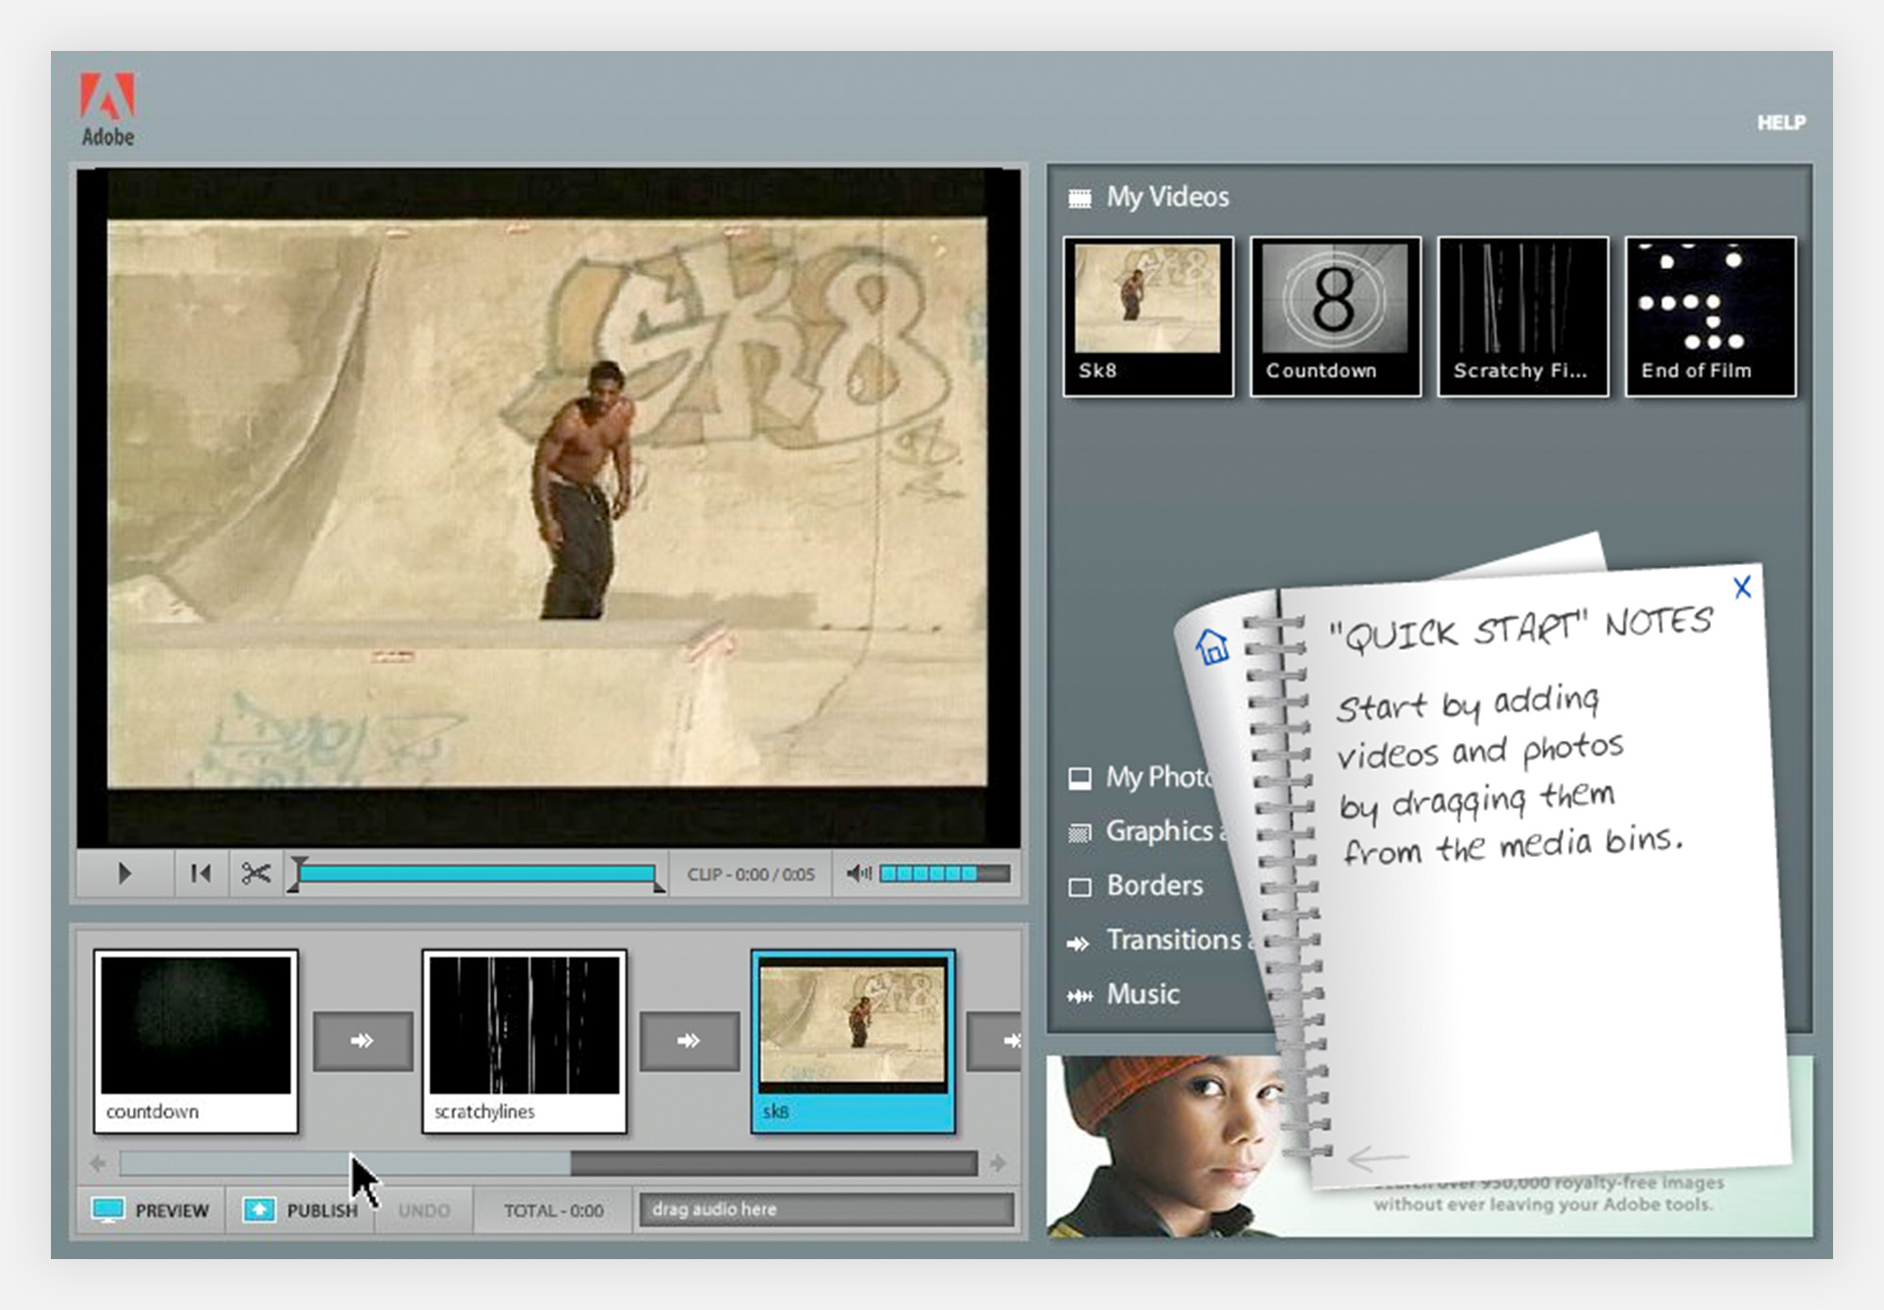Click the Music waveform icon
1884x1310 pixels.
1080,996
